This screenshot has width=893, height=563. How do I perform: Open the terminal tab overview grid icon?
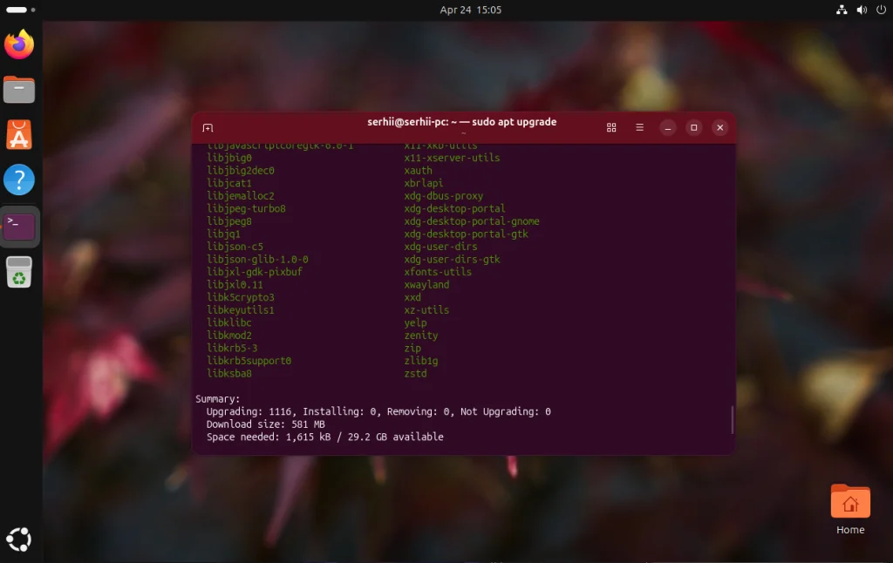tap(611, 127)
